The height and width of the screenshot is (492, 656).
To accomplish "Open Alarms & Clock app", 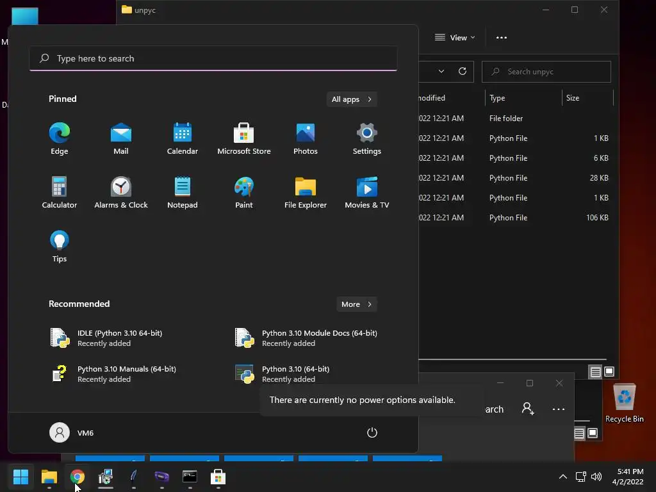I will (121, 192).
